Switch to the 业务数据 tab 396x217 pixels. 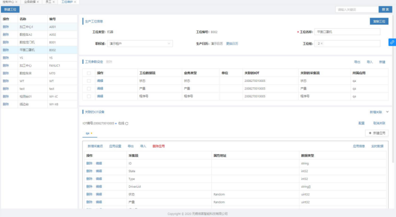point(30,2)
